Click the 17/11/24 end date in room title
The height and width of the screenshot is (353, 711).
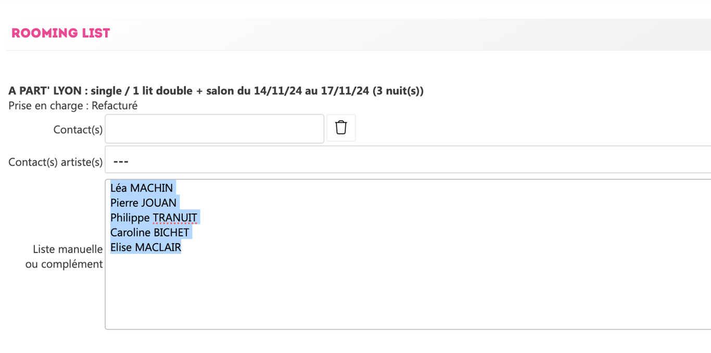(345, 91)
